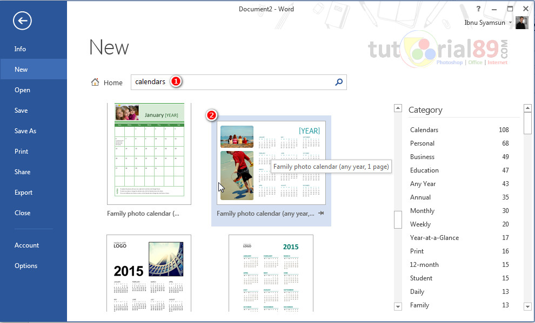Click the template list scrollbar thumb

[x=398, y=219]
